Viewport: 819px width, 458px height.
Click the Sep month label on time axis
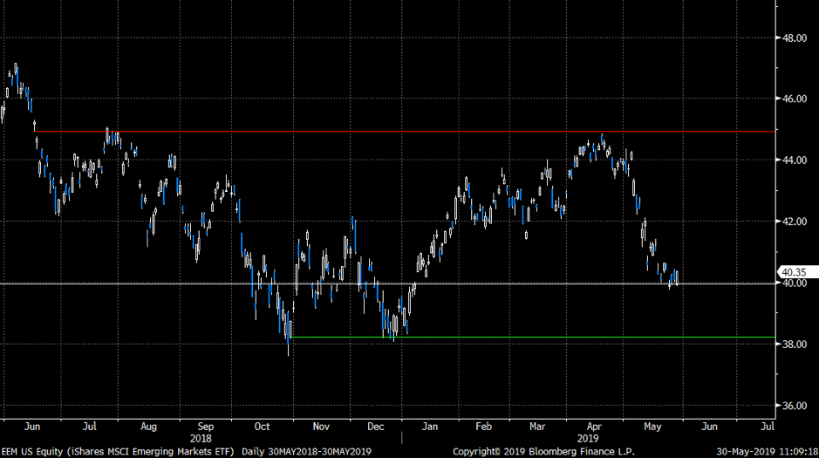(x=206, y=427)
